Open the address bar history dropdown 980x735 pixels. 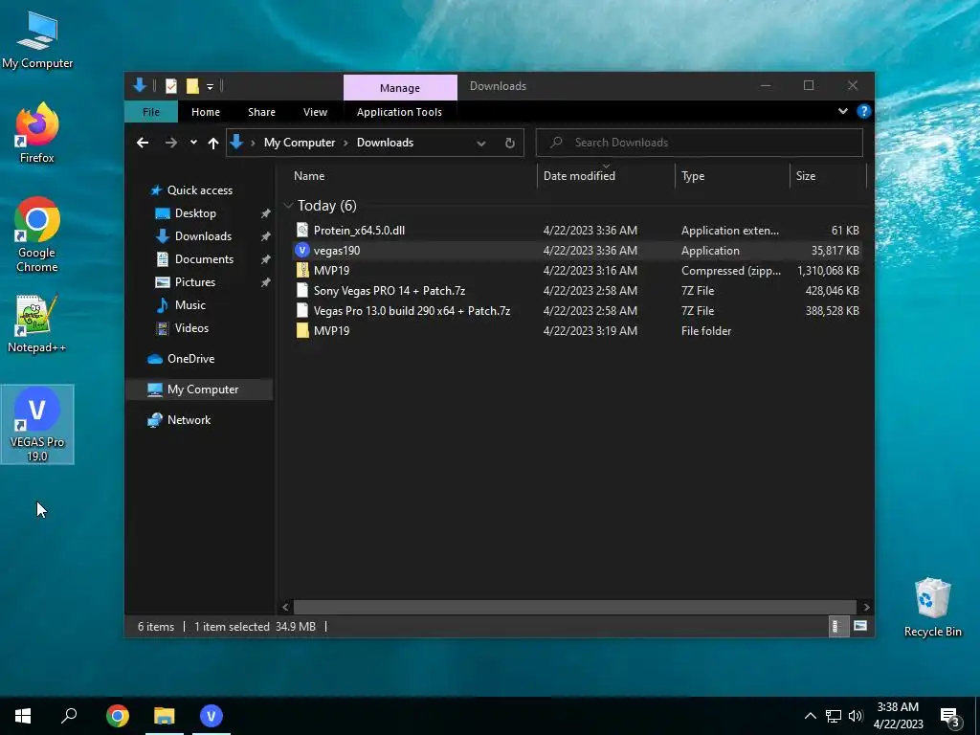tap(481, 144)
